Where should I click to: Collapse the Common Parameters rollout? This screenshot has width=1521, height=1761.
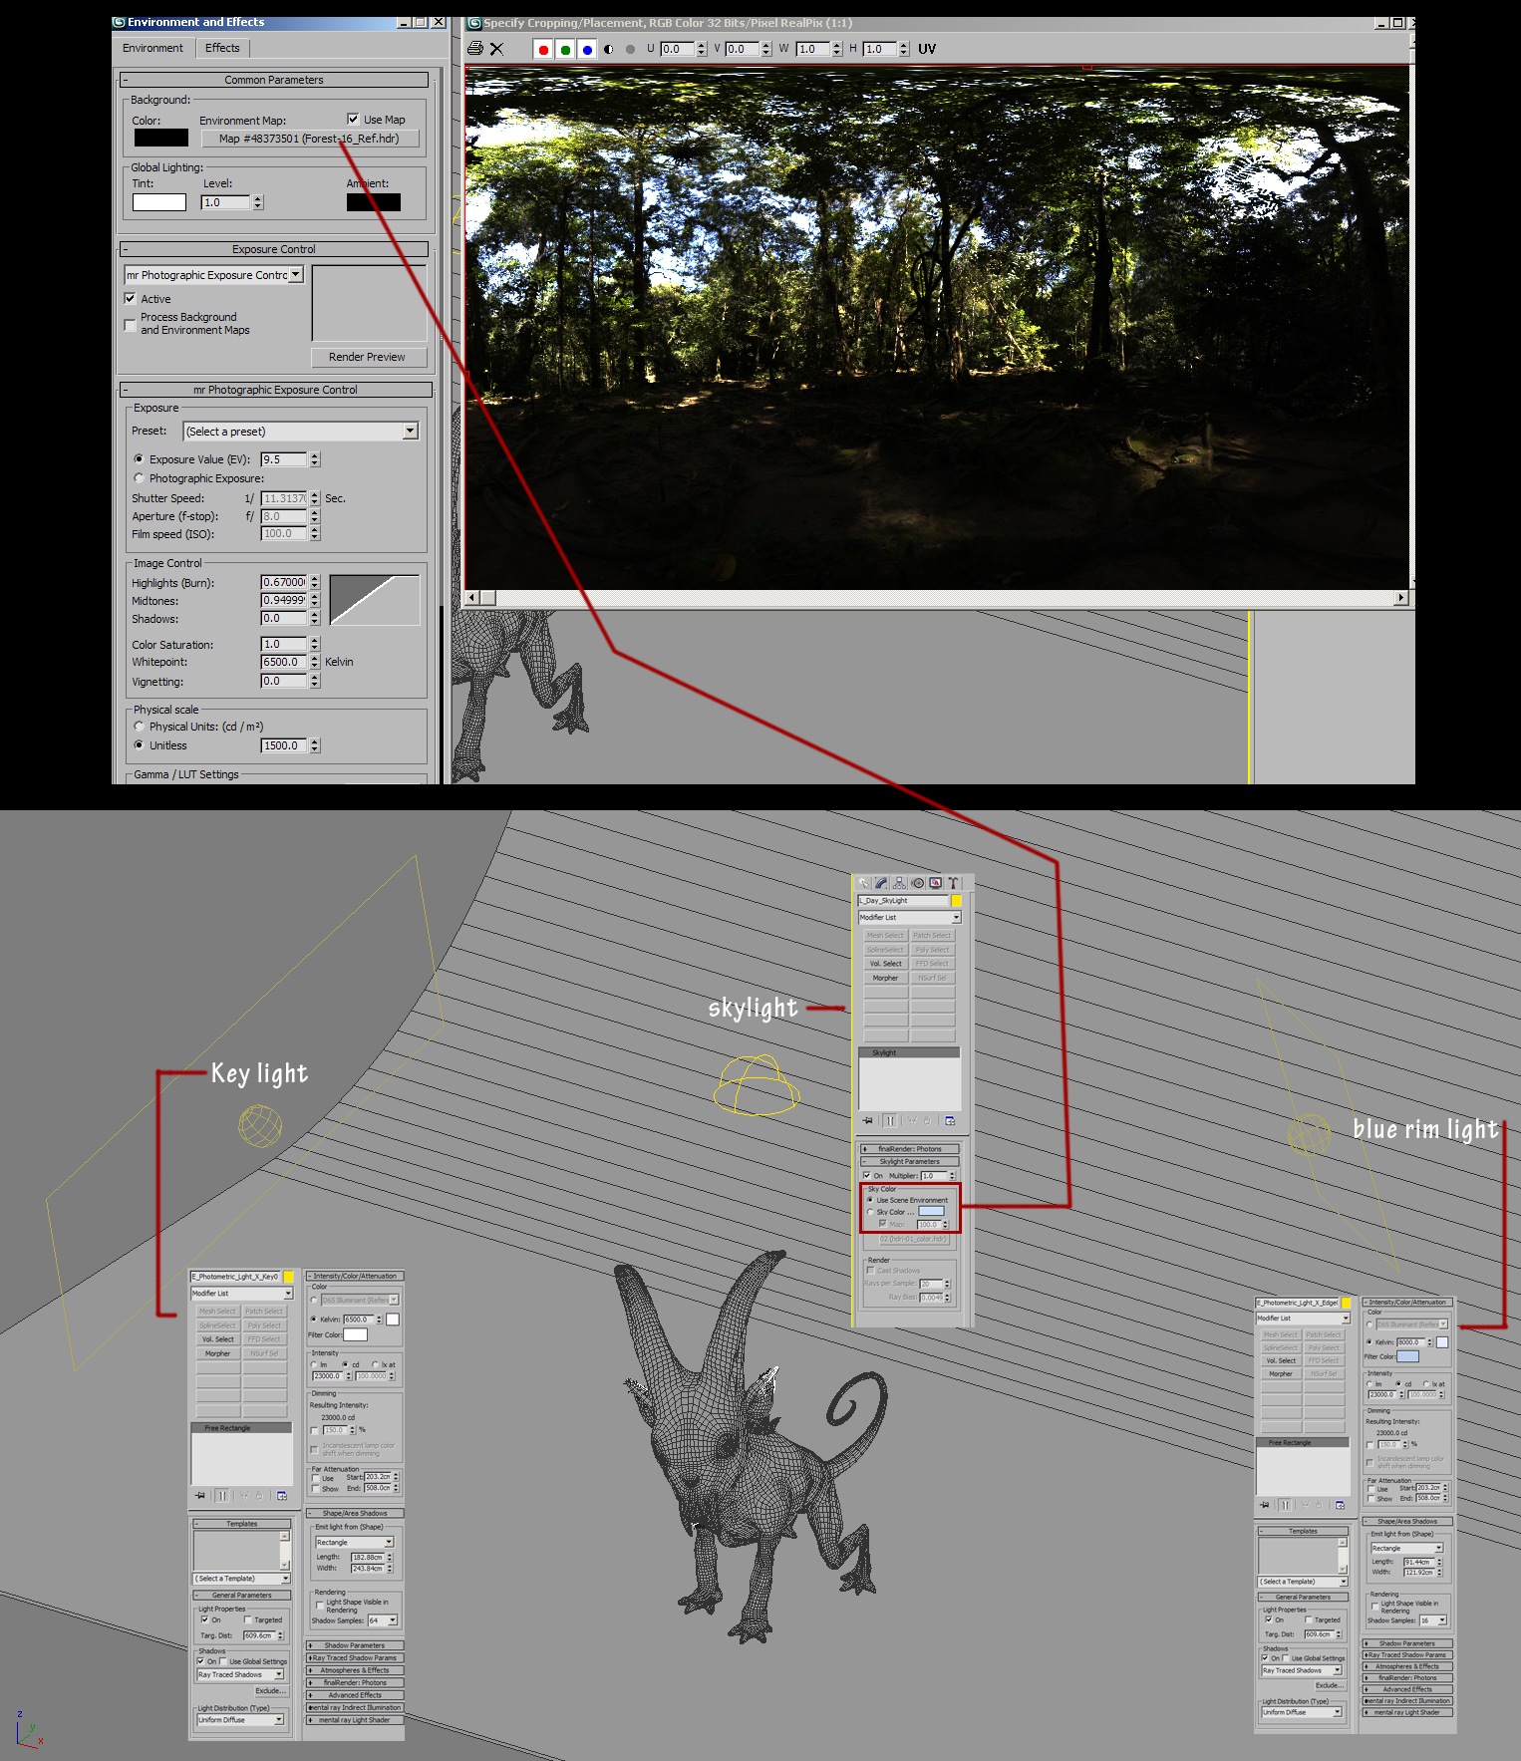coord(274,80)
